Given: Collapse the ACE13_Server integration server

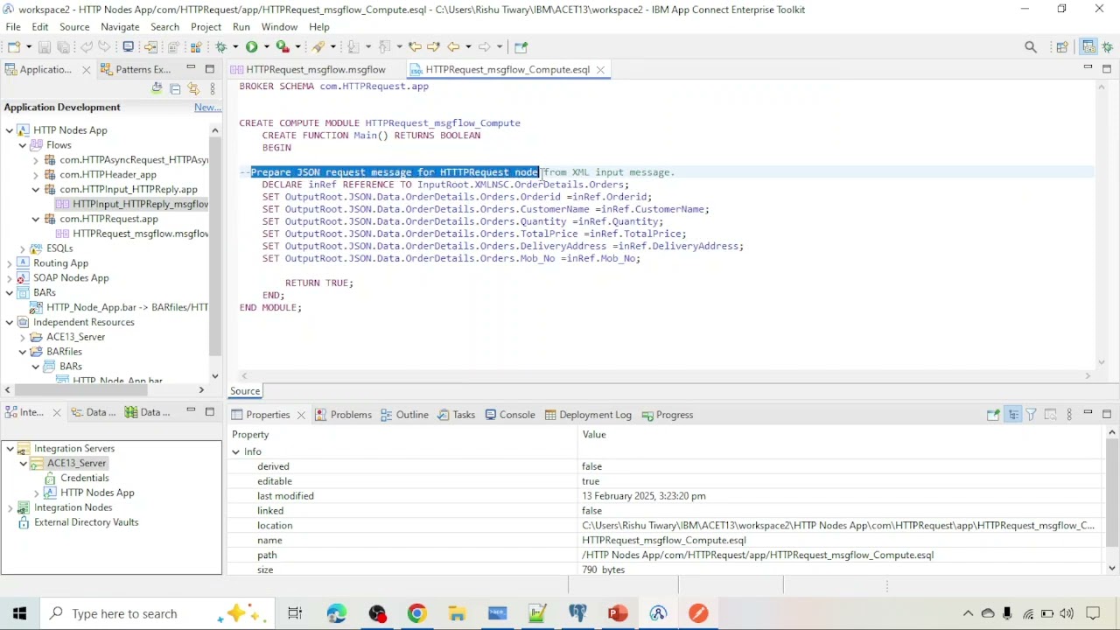Looking at the screenshot, I should coord(24,463).
